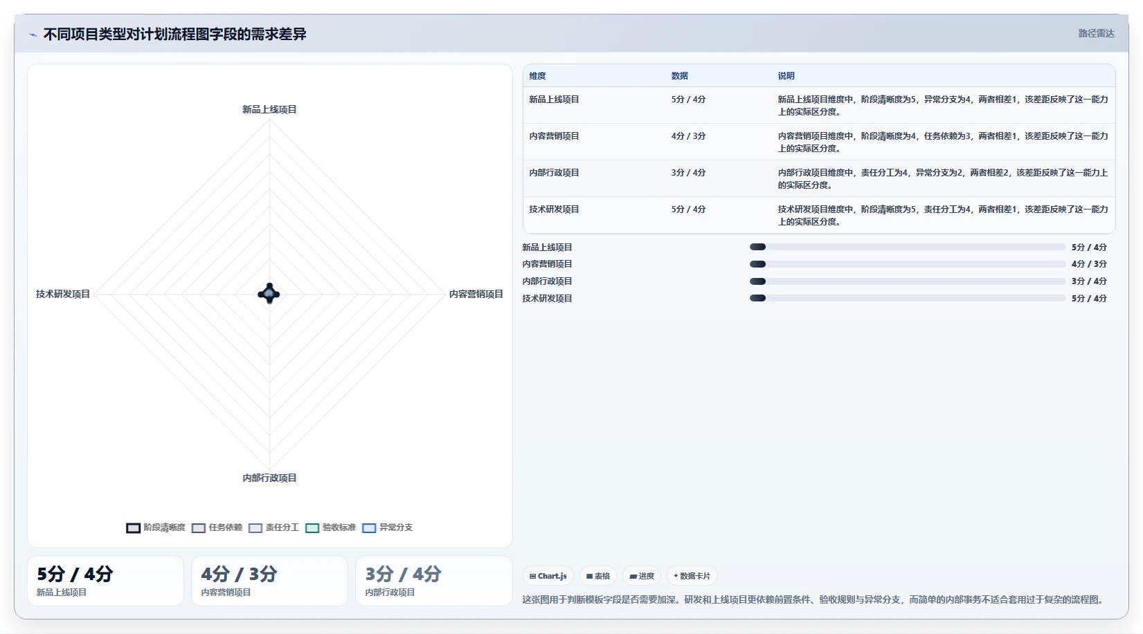1143x634 pixels.
Task: Open the 4分 / 3分 内容营销项目 card
Action: pyautogui.click(x=269, y=581)
